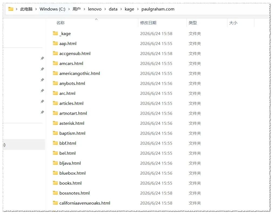Select the artnotart.html name
Image resolution: width=273 pixels, height=214 pixels.
click(x=73, y=113)
